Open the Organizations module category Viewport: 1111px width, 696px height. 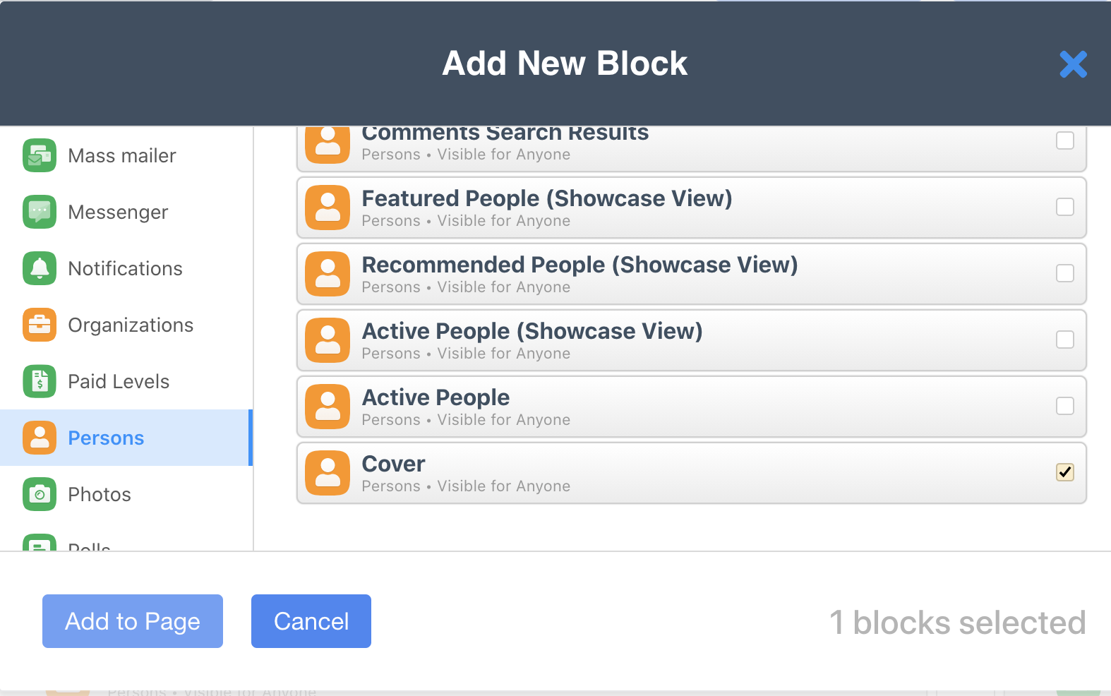(131, 325)
